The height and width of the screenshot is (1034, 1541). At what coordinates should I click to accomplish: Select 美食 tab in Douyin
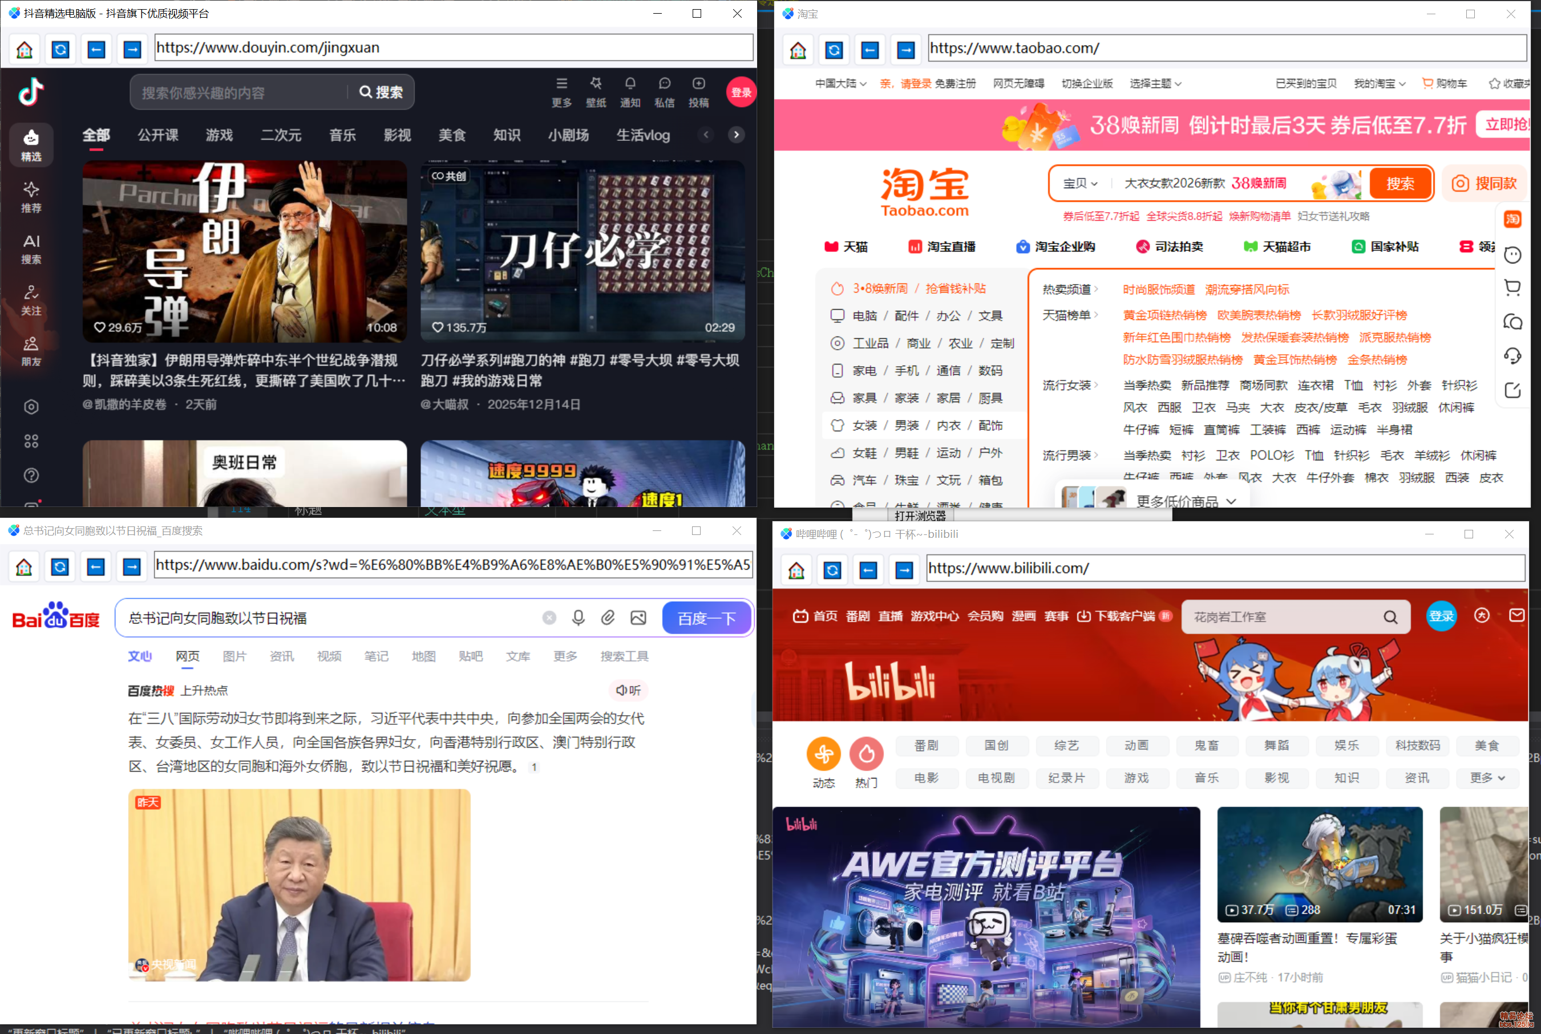pyautogui.click(x=452, y=135)
